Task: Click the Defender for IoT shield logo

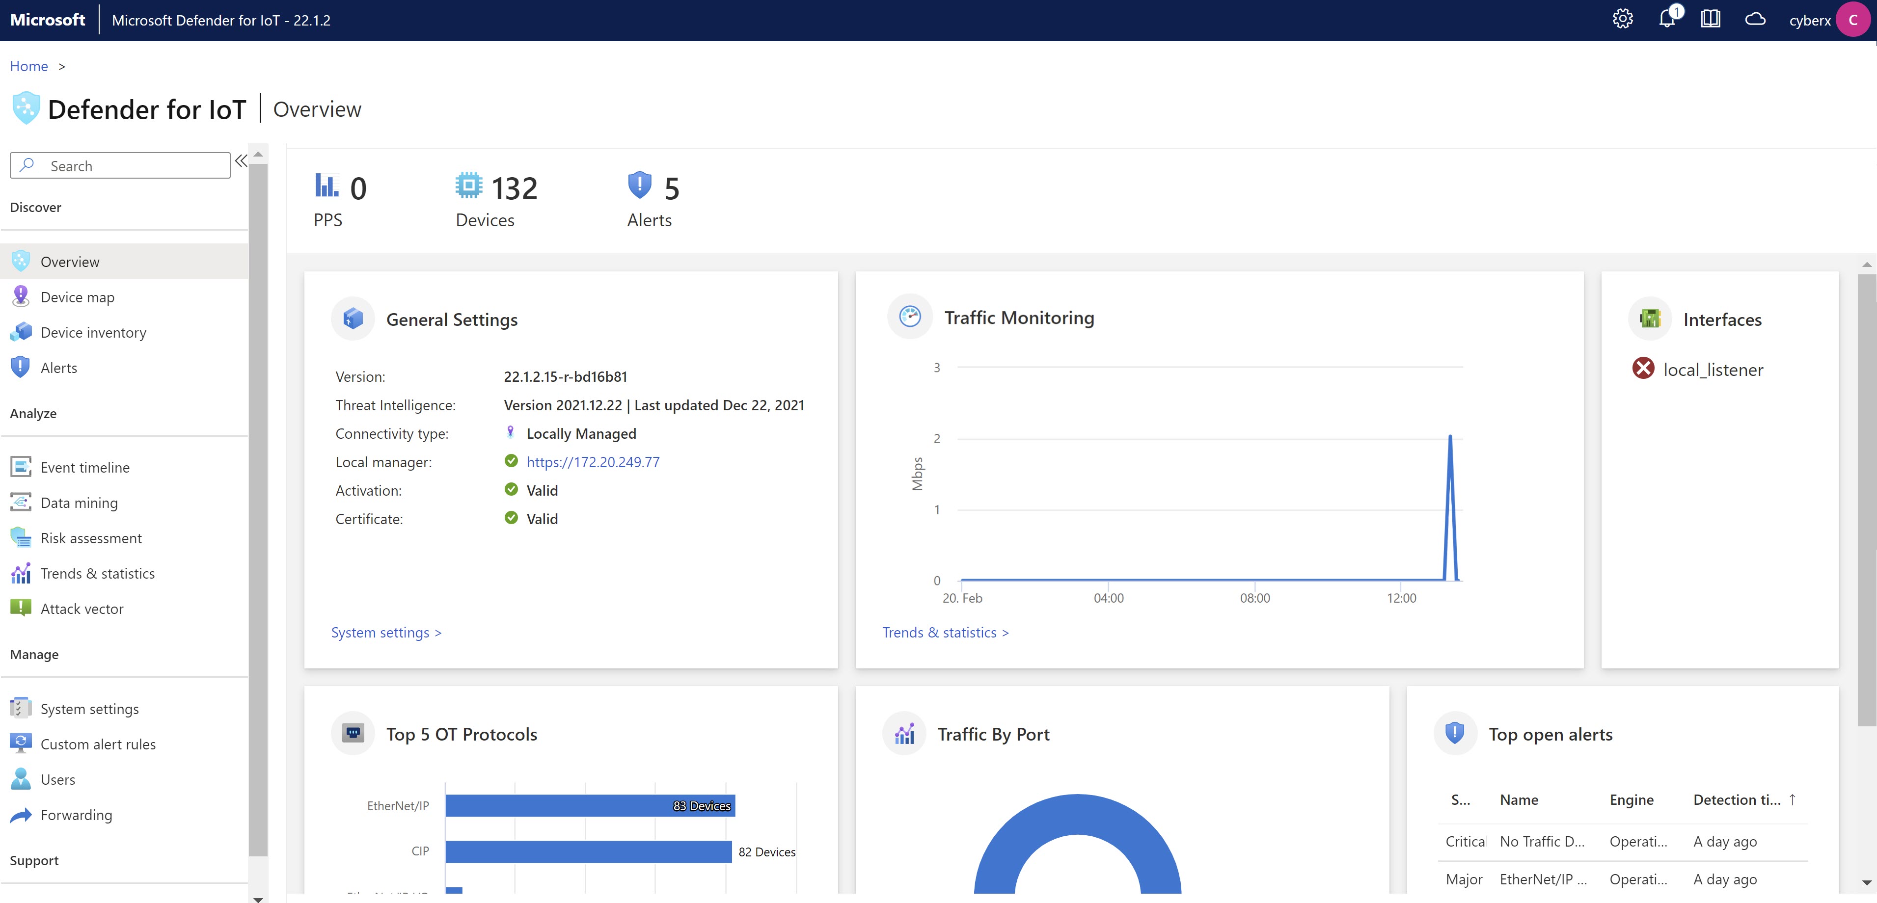Action: coord(26,108)
